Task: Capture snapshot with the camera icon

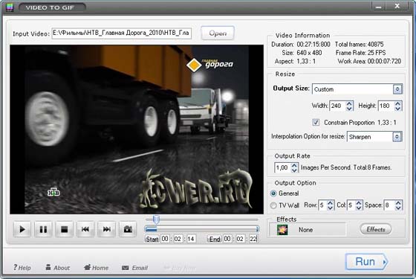Action: [x=128, y=229]
